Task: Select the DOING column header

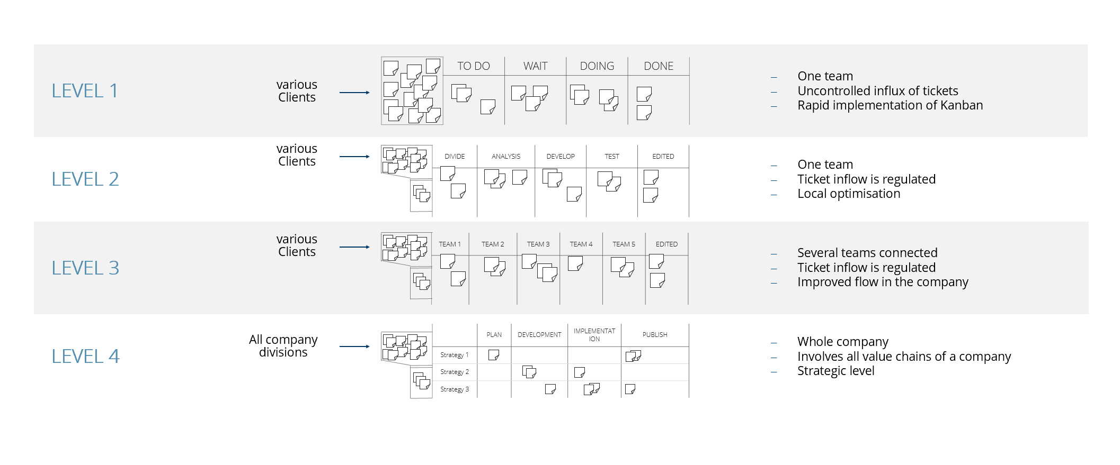Action: click(597, 66)
